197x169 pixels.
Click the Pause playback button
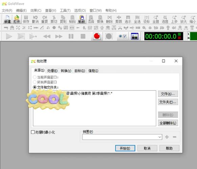click(71, 37)
